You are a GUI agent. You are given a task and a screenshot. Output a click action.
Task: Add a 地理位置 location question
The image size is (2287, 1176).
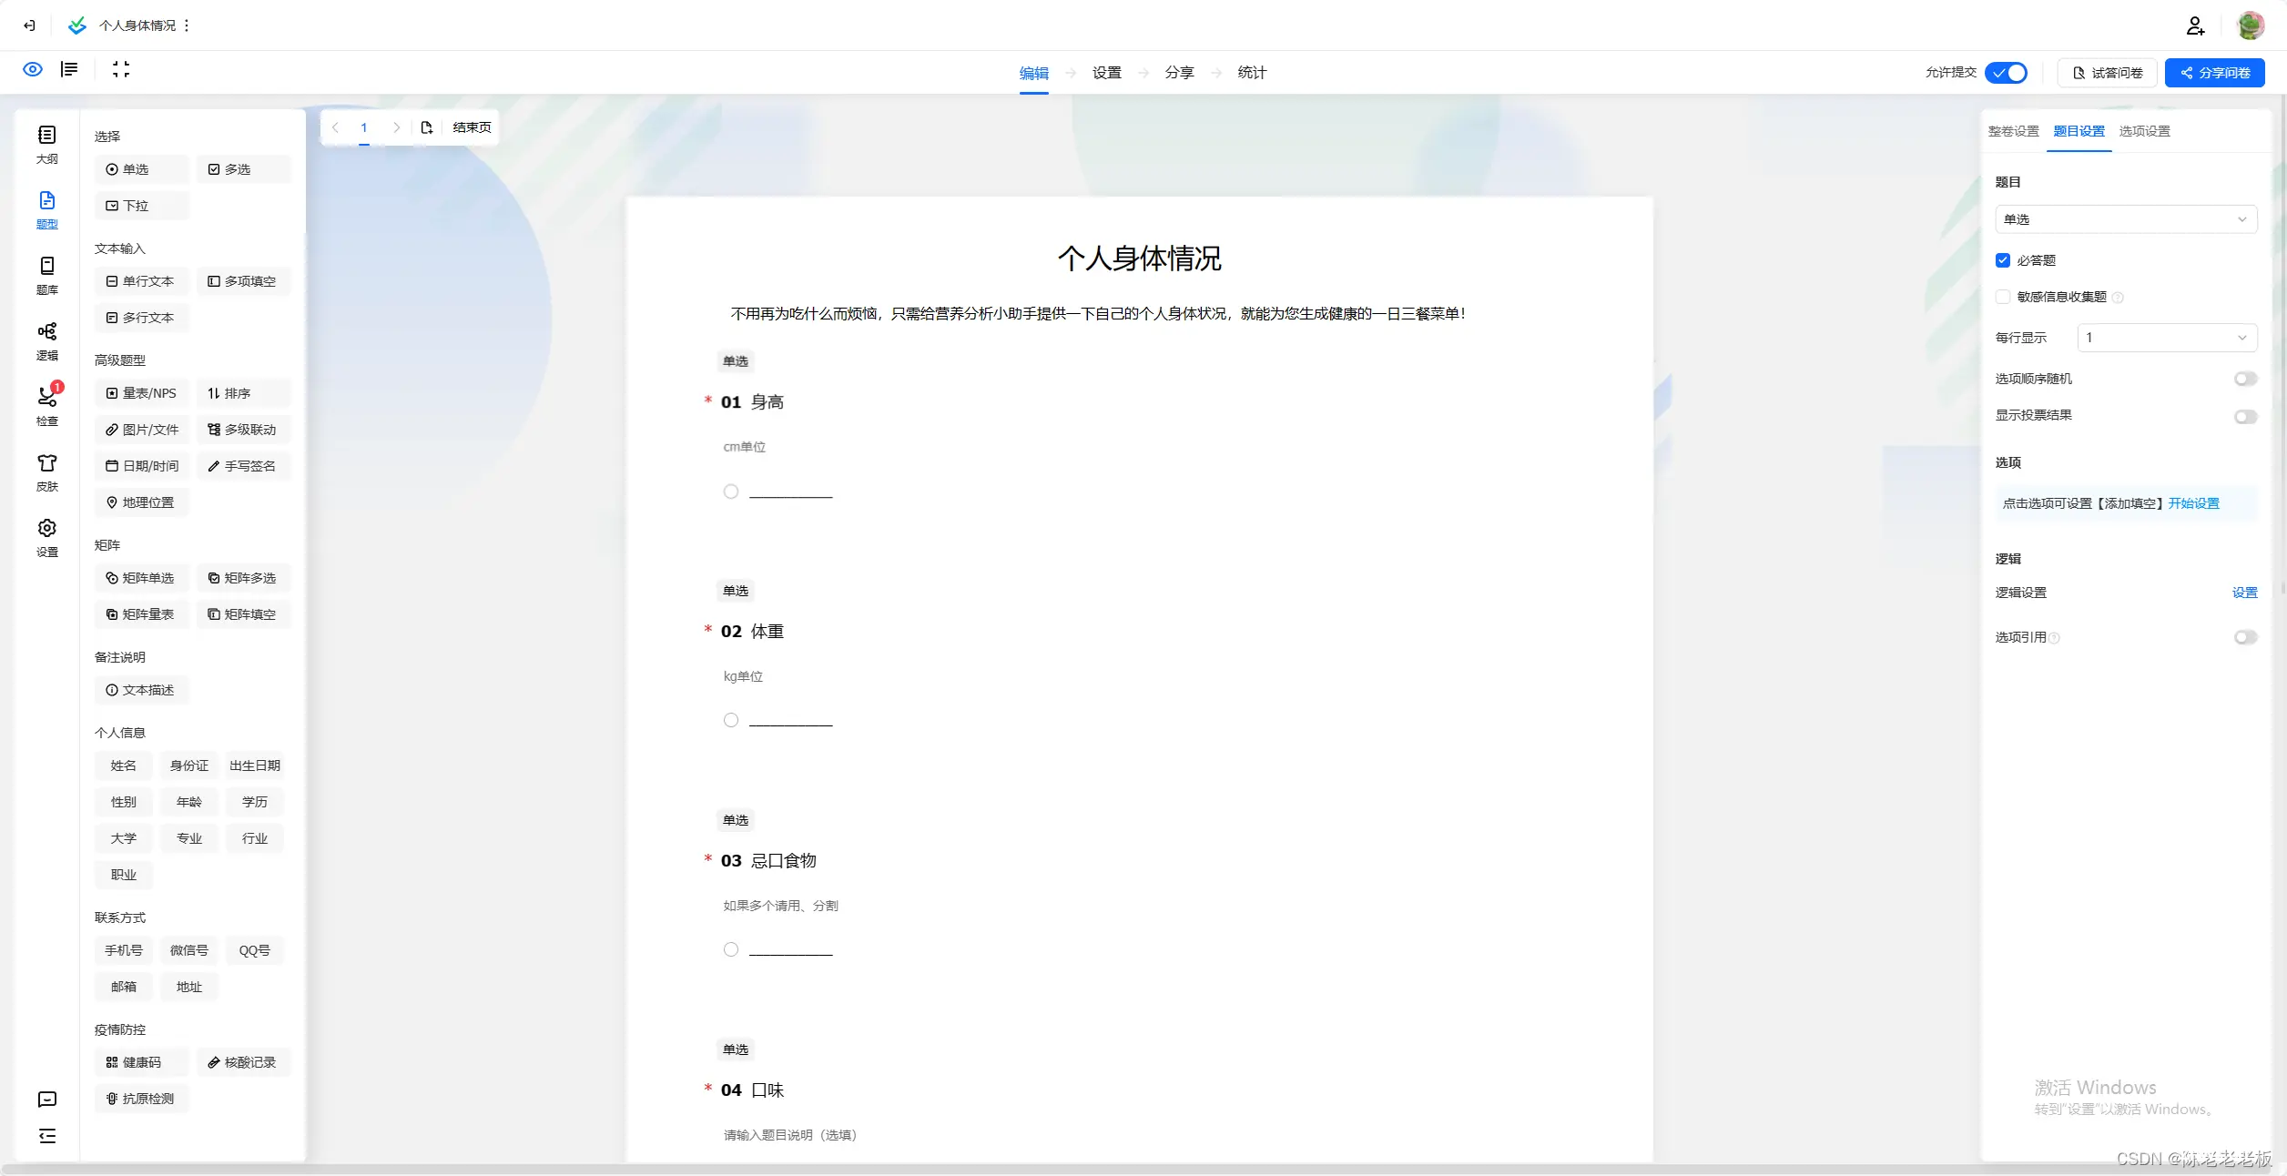pos(141,502)
